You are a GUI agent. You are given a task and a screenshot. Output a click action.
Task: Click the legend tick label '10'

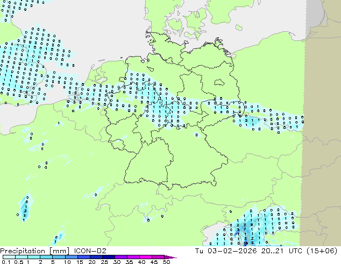tap(67, 262)
